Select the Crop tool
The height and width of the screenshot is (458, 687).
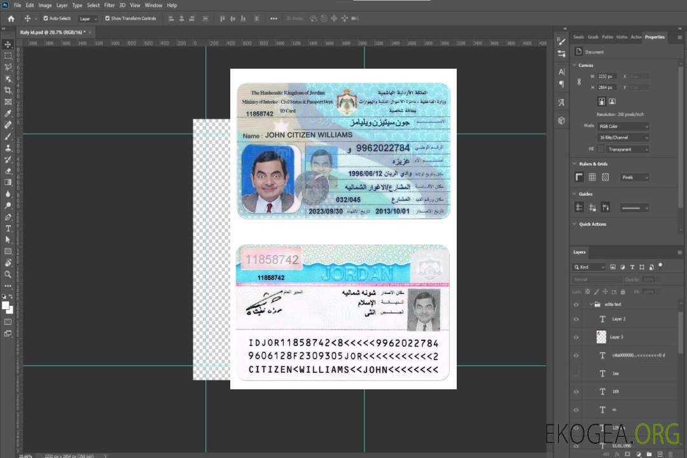tap(8, 90)
